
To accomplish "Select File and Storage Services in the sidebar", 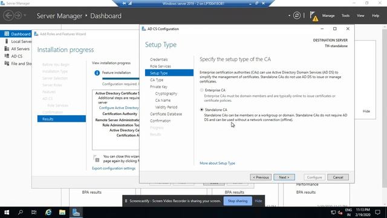I will click(x=21, y=64).
